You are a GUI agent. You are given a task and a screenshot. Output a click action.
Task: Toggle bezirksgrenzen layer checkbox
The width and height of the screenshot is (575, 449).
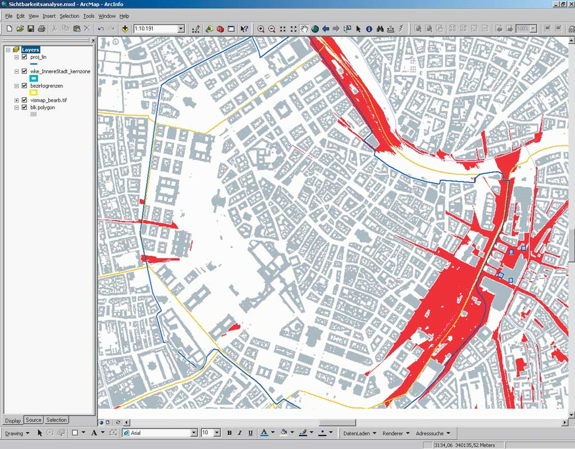click(25, 85)
